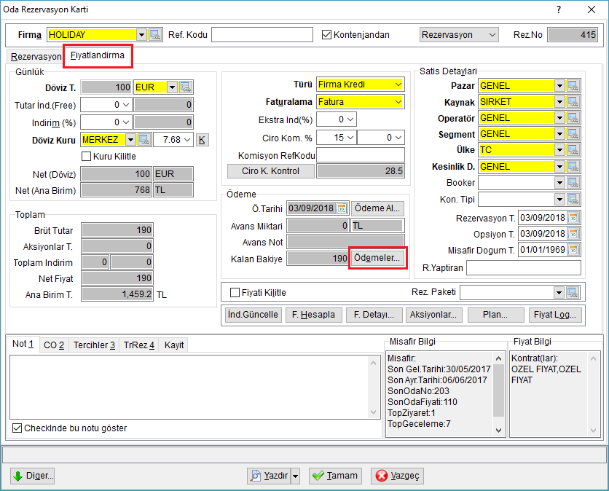Expand the Pazar GENEL dropdown arrow
Screen dimensions: 609x491
point(559,85)
